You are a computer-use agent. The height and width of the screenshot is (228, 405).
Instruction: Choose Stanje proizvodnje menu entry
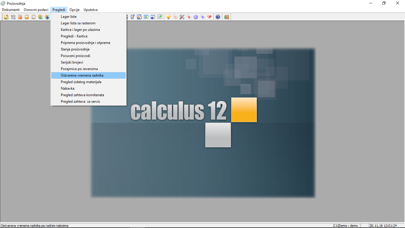tap(88, 49)
